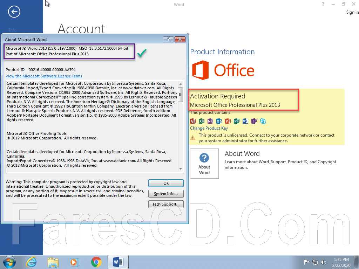Click the Access app icon

click(x=193, y=121)
